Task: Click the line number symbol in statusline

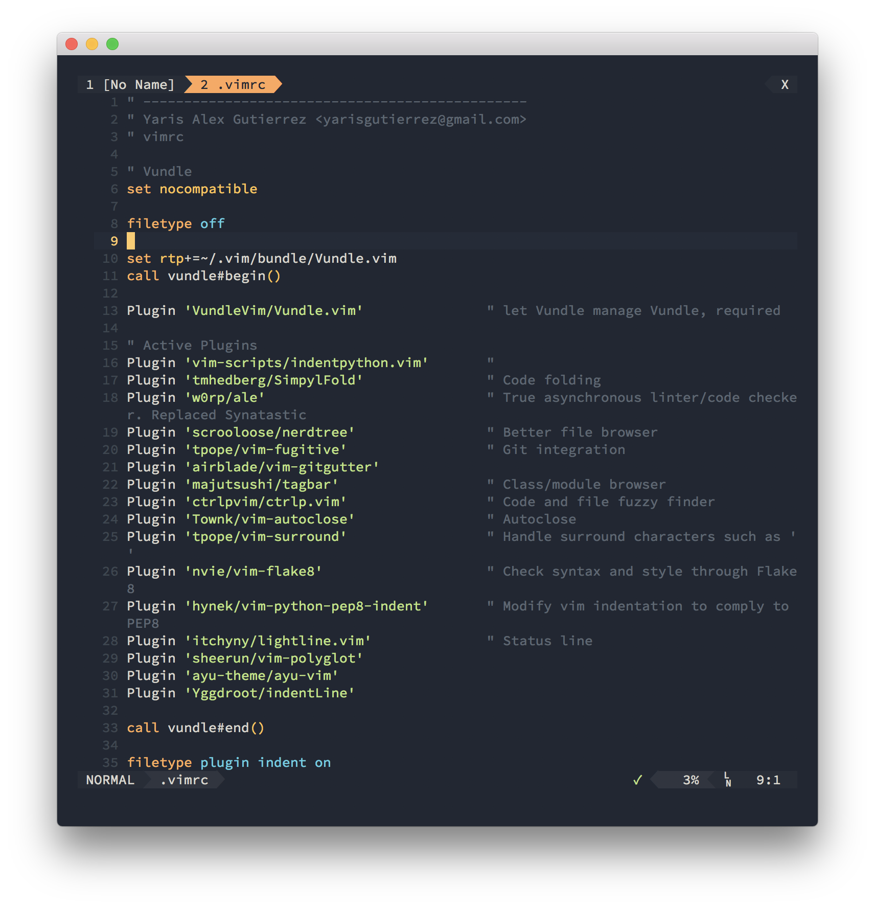Action: (727, 780)
